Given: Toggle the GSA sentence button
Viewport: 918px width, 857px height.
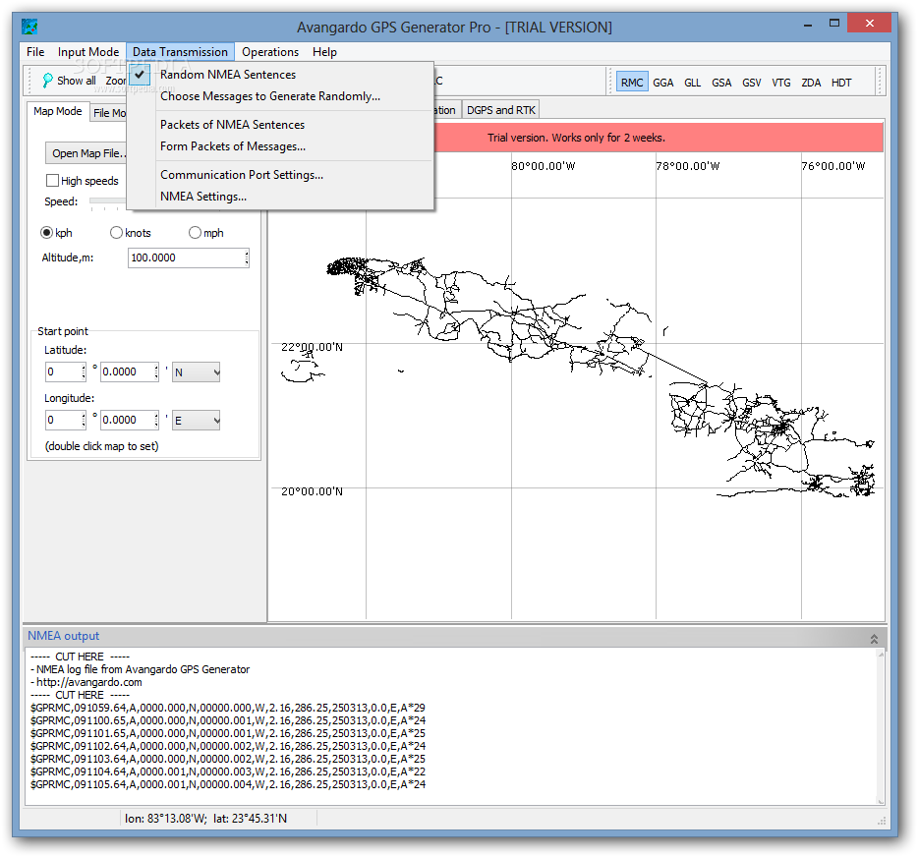Looking at the screenshot, I should [721, 83].
